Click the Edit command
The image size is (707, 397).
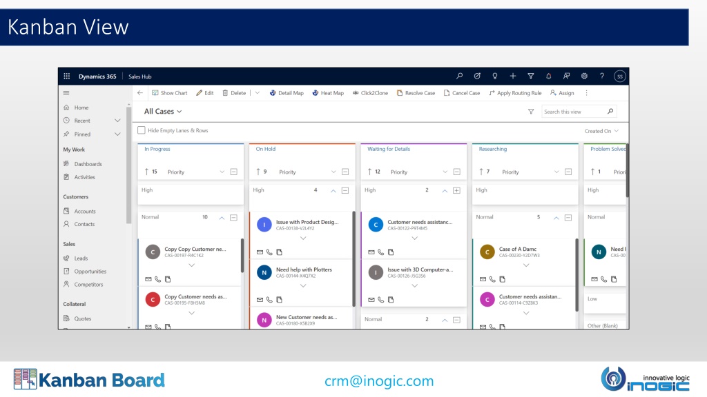click(204, 93)
